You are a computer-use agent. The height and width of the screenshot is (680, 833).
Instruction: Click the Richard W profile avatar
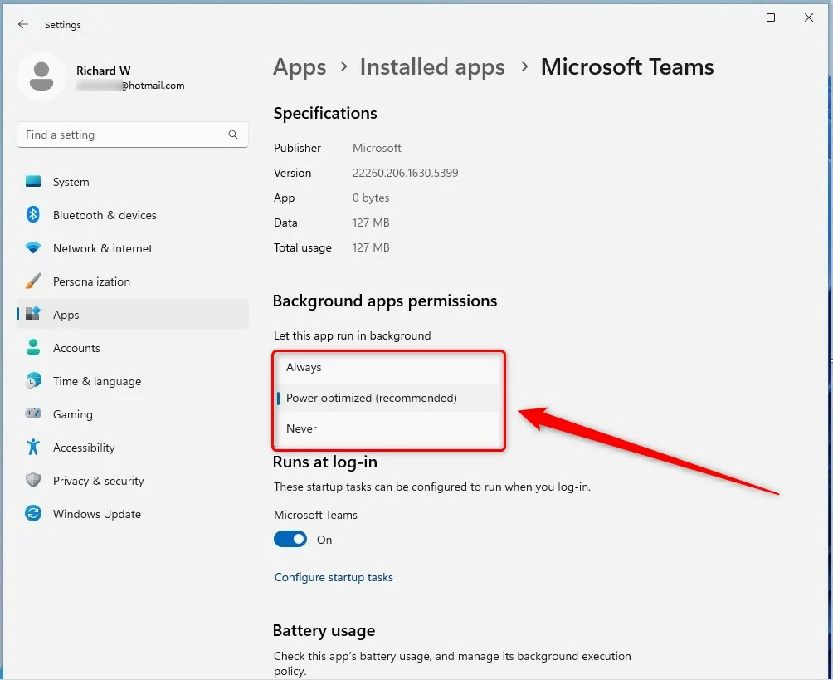click(x=41, y=77)
